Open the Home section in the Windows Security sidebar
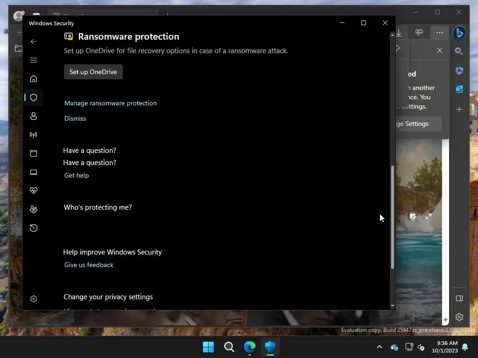Image resolution: width=478 pixels, height=358 pixels. [34, 78]
